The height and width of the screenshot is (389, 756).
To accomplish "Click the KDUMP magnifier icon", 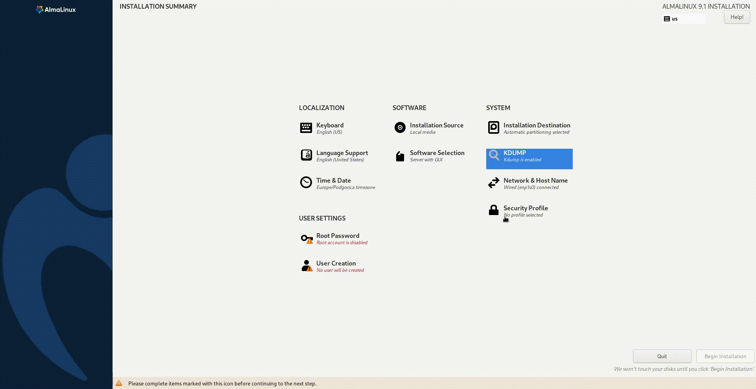I will 494,155.
